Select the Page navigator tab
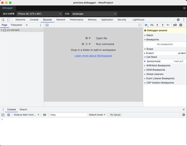 (4, 25)
